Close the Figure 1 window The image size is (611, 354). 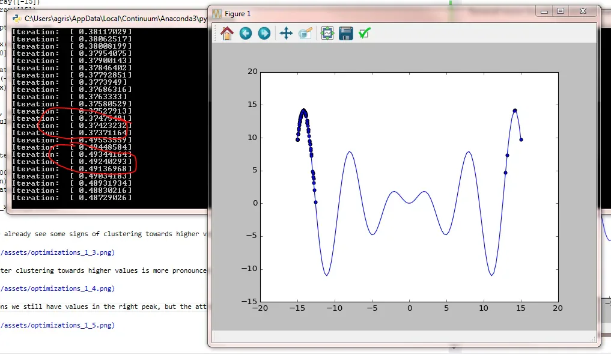583,11
